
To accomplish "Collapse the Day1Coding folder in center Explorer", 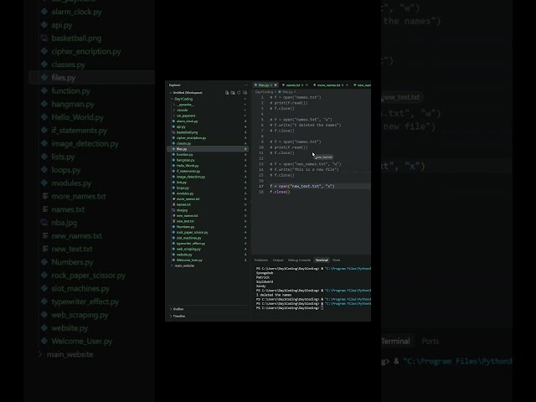I will coord(172,99).
